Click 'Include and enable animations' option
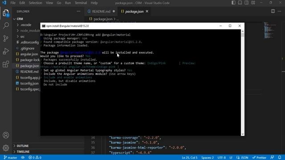Viewport: 285px width, 160px height. click(68, 77)
